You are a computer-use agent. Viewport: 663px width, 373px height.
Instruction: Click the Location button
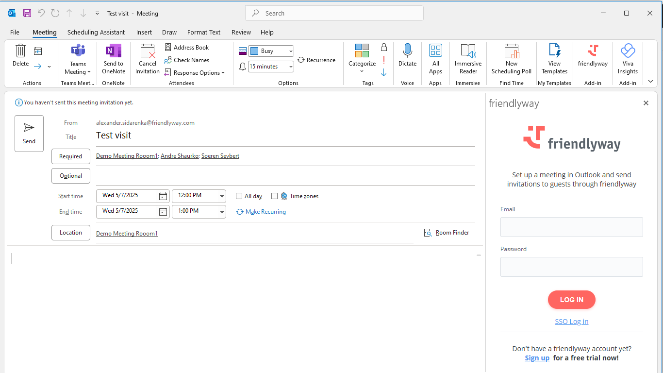(x=71, y=233)
